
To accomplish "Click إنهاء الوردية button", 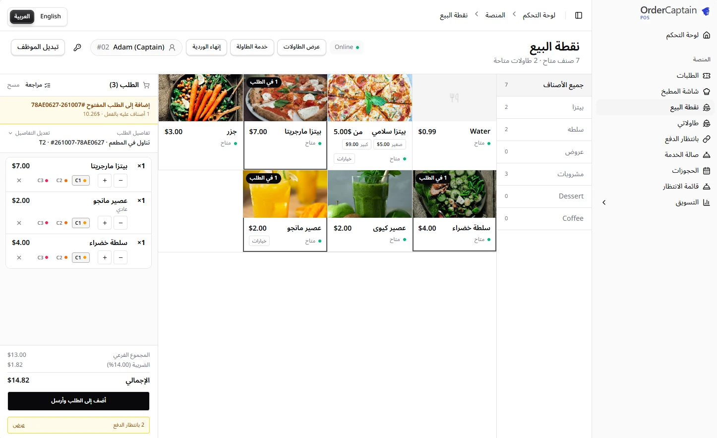I will coord(207,47).
